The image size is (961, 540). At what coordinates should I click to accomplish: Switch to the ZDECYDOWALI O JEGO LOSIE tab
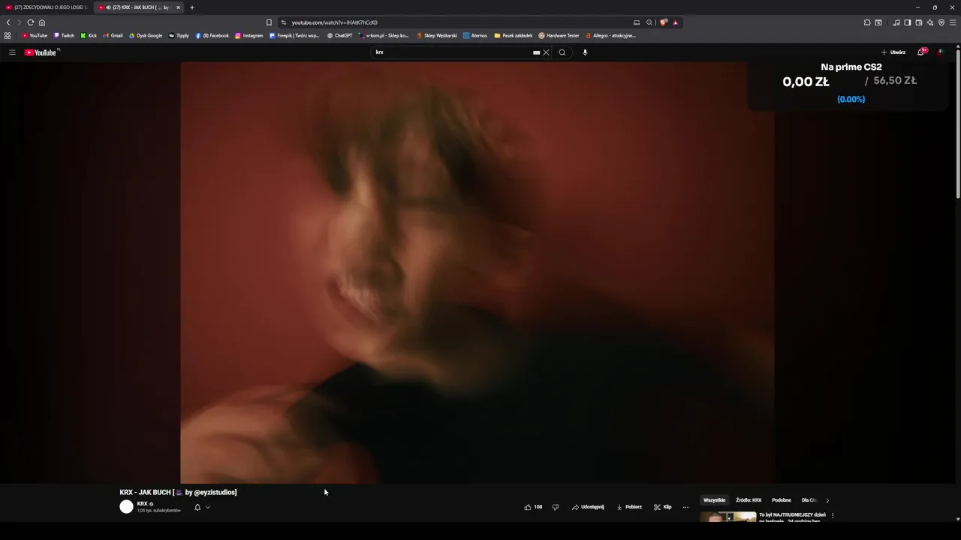coord(47,7)
